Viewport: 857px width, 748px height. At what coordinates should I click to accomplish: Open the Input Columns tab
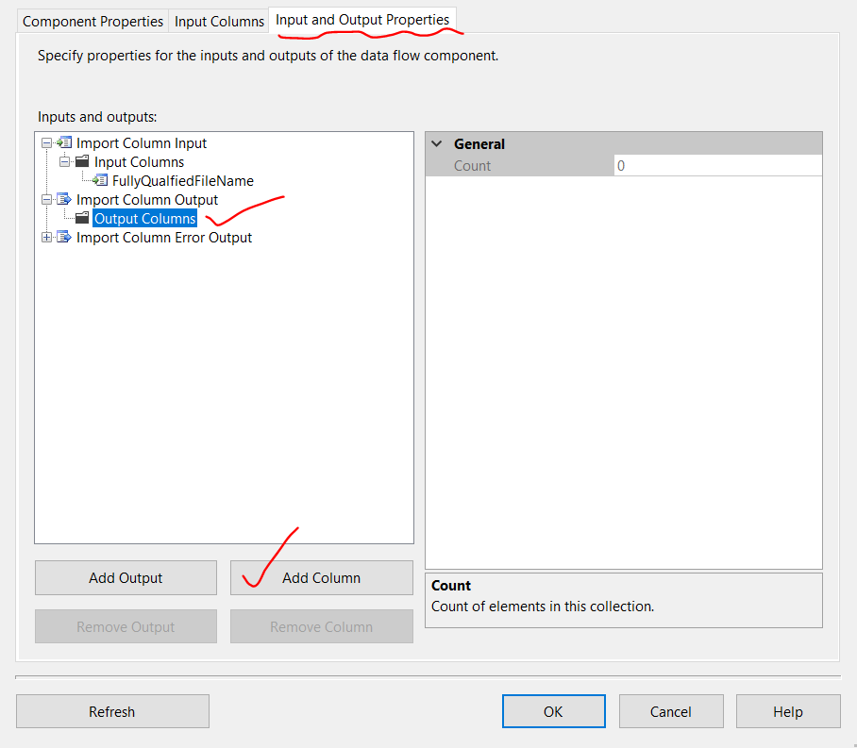point(218,21)
